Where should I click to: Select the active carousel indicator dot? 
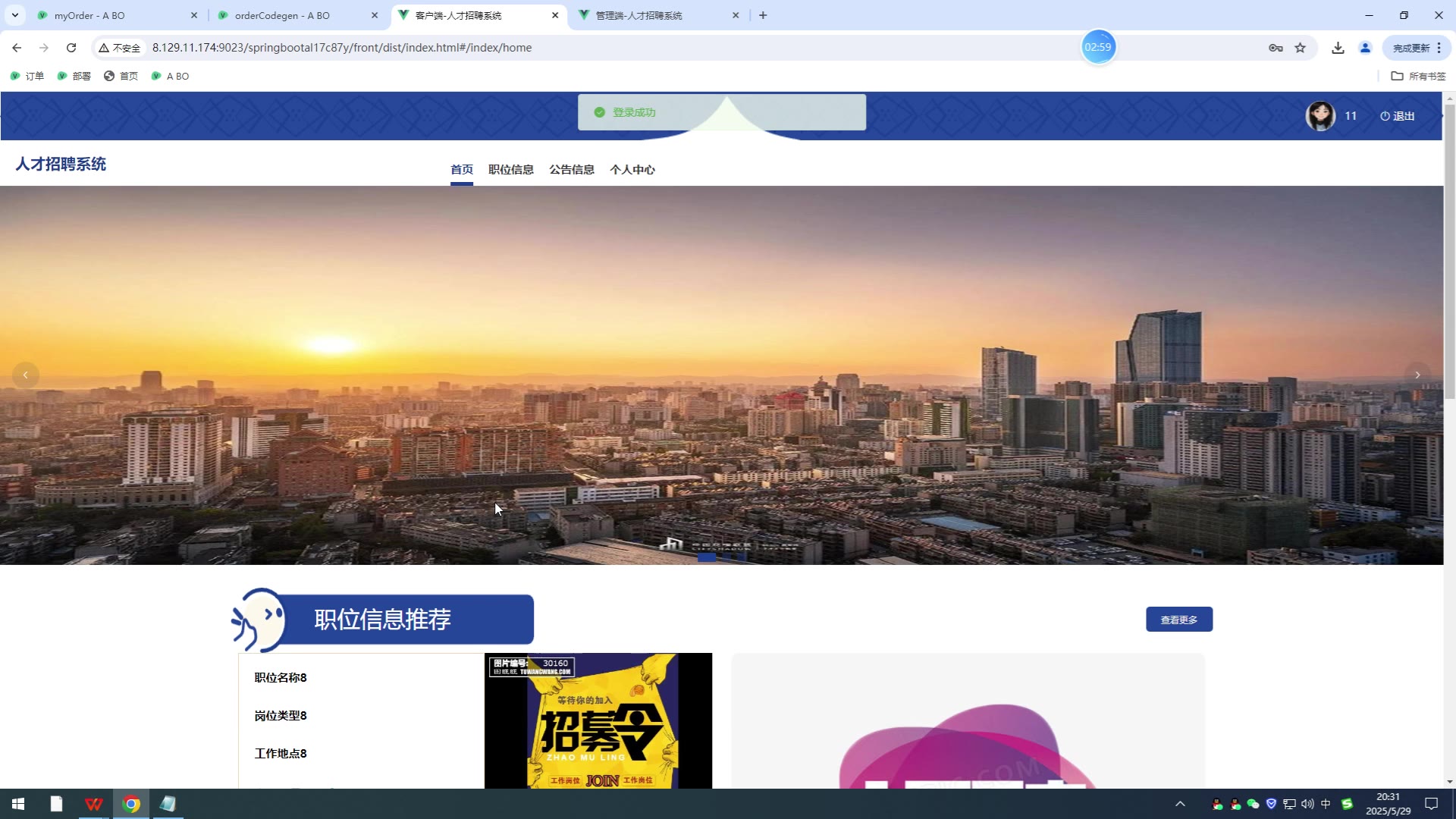click(706, 557)
